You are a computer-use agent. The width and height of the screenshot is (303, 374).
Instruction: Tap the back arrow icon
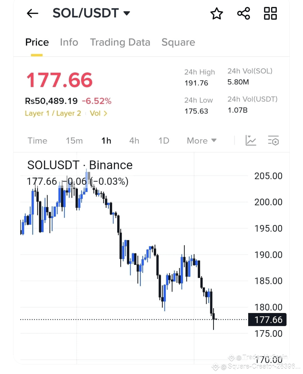click(x=32, y=13)
